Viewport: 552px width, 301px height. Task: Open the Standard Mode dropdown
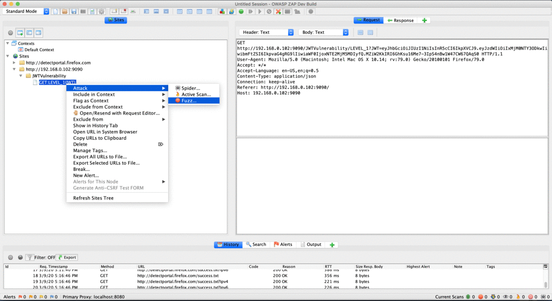(x=46, y=11)
